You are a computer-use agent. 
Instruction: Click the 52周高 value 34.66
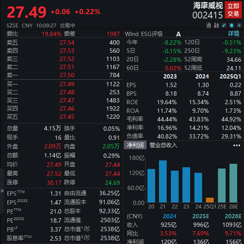234,60
